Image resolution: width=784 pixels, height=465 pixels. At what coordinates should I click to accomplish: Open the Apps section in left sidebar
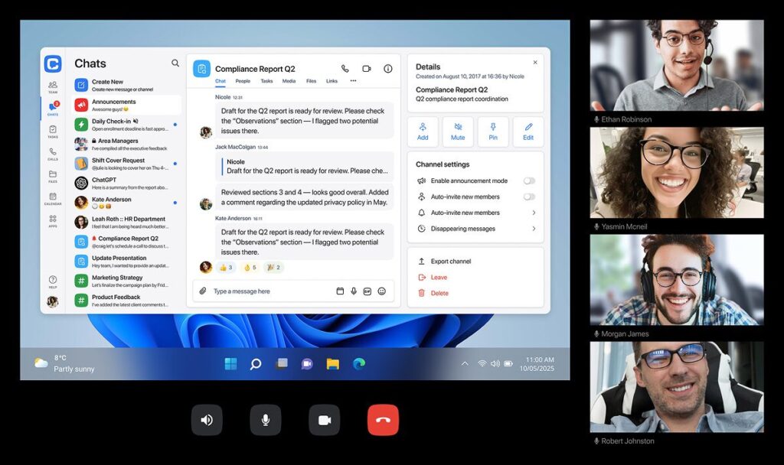click(x=53, y=221)
